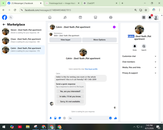View site information icon in address bar
The height and width of the screenshot is (130, 163).
pyautogui.click(x=22, y=10)
